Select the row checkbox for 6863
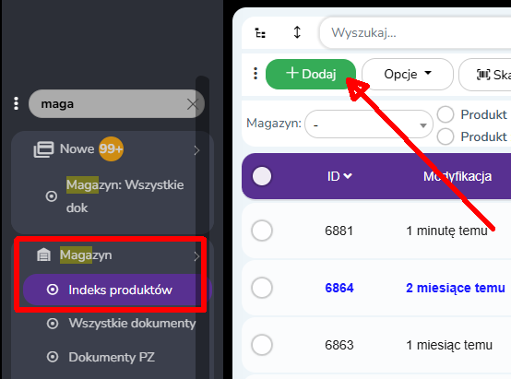 coord(262,345)
